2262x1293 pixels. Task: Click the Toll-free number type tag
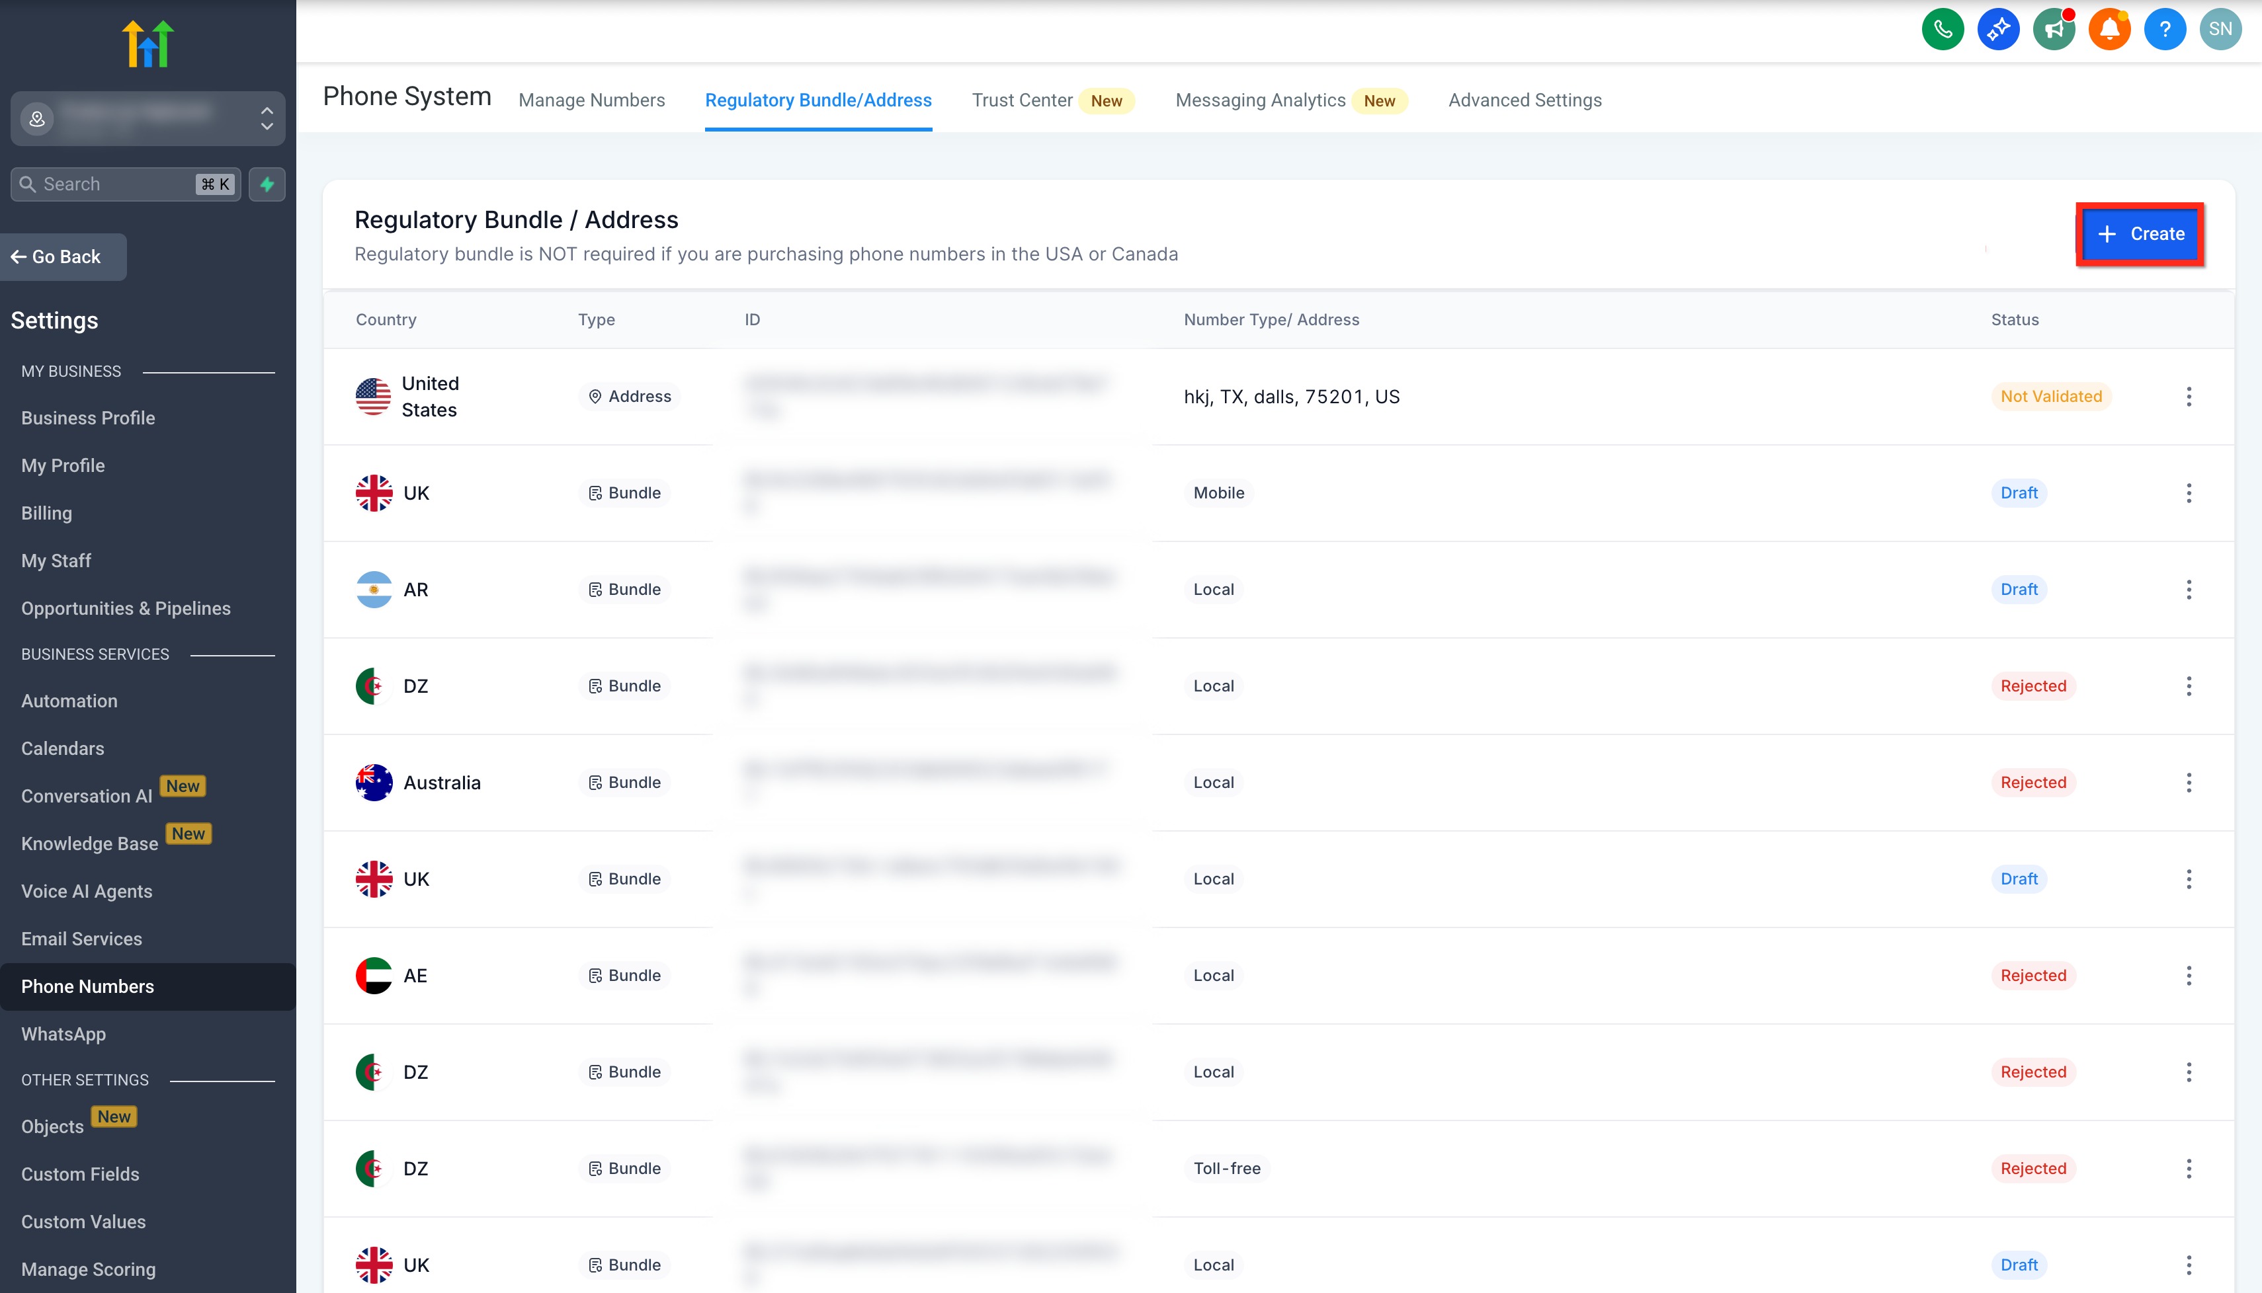tap(1227, 1168)
